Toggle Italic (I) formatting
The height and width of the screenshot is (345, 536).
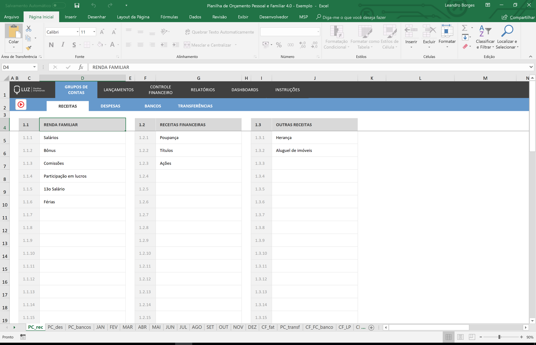[x=63, y=45]
